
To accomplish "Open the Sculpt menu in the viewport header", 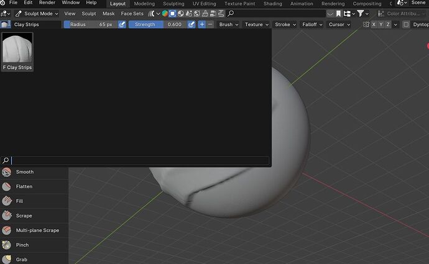I will pos(89,14).
